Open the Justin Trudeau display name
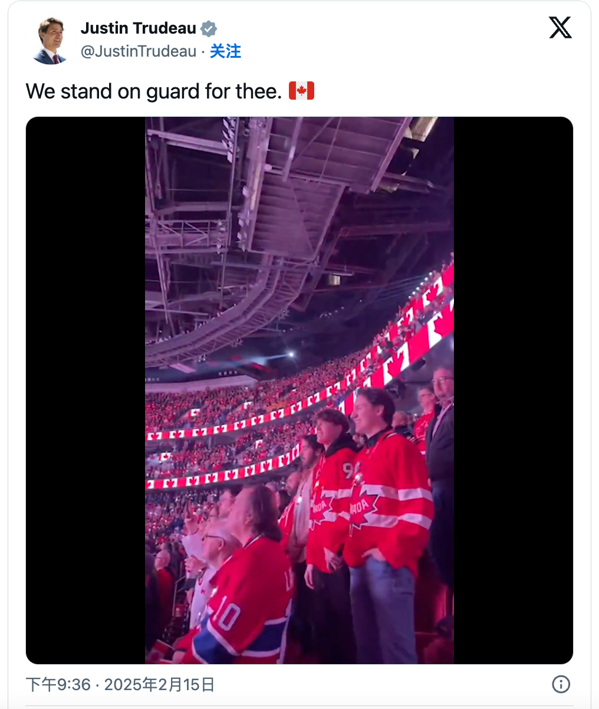This screenshot has height=709, width=599. 139,28
